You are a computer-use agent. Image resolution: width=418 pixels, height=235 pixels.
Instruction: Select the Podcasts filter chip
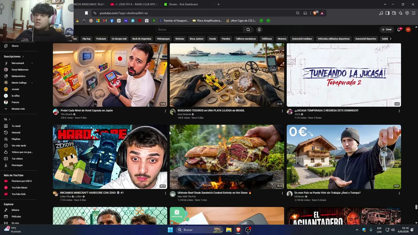pos(101,39)
